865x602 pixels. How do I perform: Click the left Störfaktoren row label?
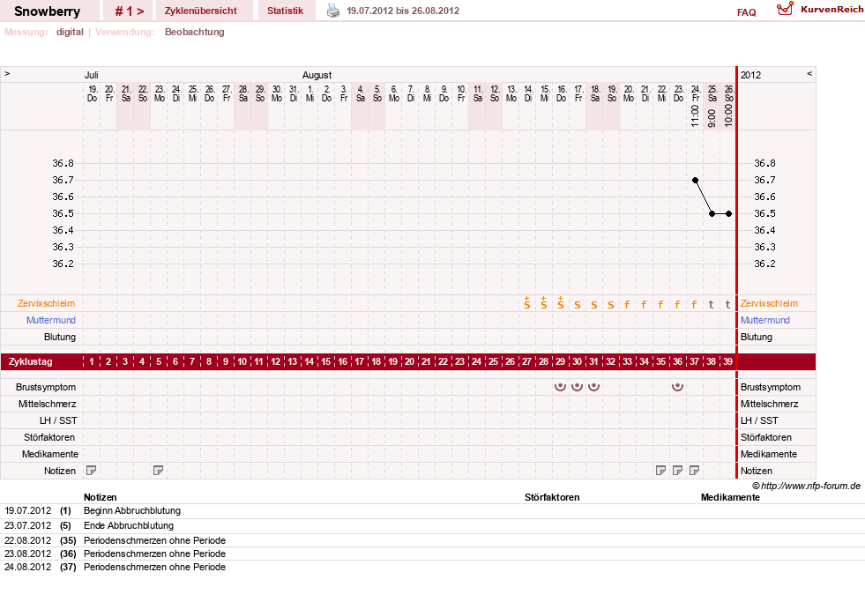click(49, 437)
